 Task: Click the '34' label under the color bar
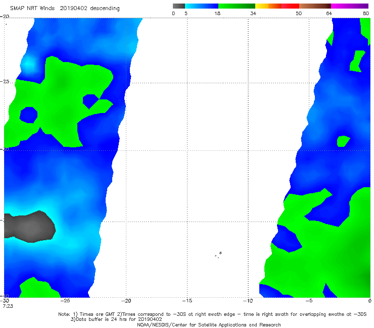(x=253, y=14)
